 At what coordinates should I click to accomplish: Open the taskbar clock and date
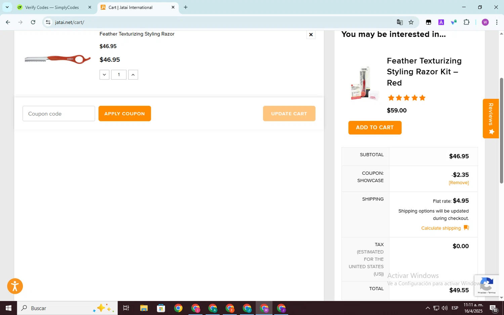click(473, 308)
